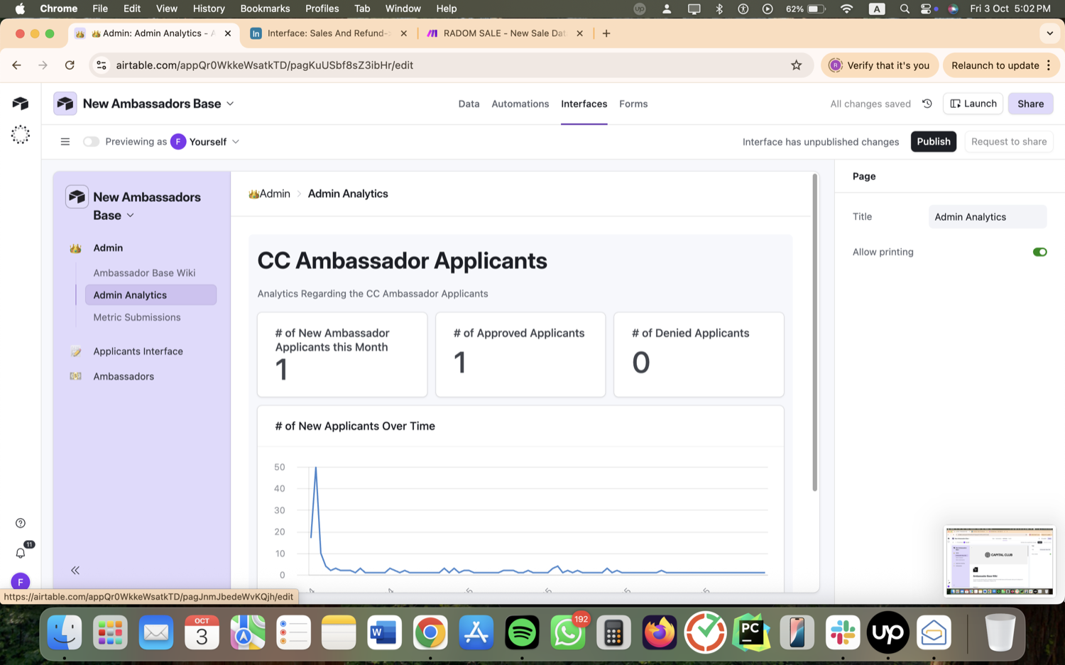Click the Admin breadcrumb link
The image size is (1065, 665).
coord(269,194)
